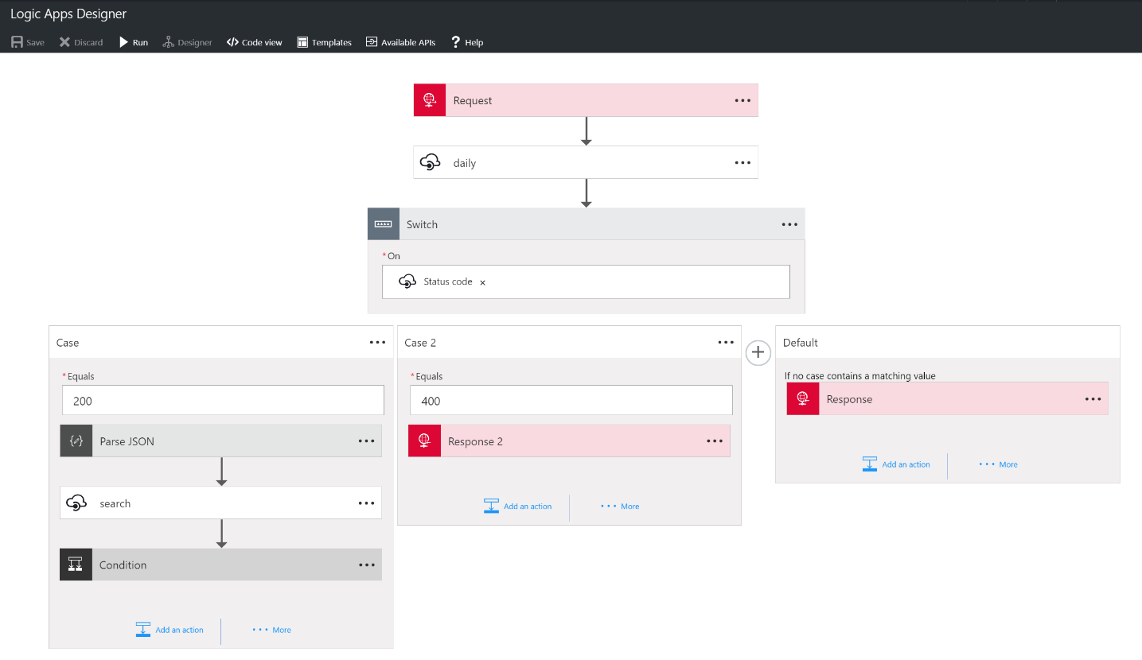The height and width of the screenshot is (660, 1142).
Task: Click the Equals field containing 400
Action: click(570, 400)
